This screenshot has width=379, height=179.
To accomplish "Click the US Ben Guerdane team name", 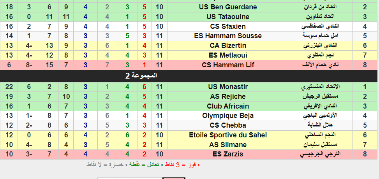I will [228, 7].
